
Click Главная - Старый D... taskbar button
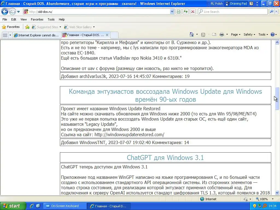[109, 206]
